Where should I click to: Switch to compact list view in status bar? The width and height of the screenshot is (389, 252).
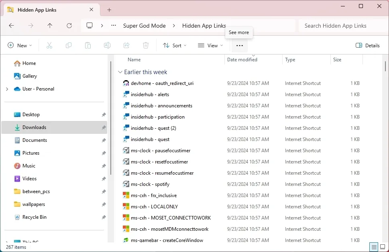373,247
